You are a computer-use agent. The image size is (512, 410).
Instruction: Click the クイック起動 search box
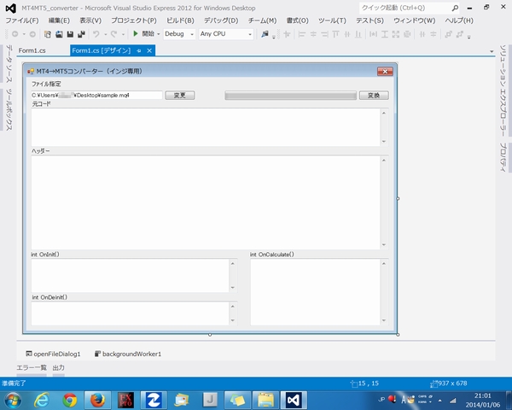tap(409, 8)
